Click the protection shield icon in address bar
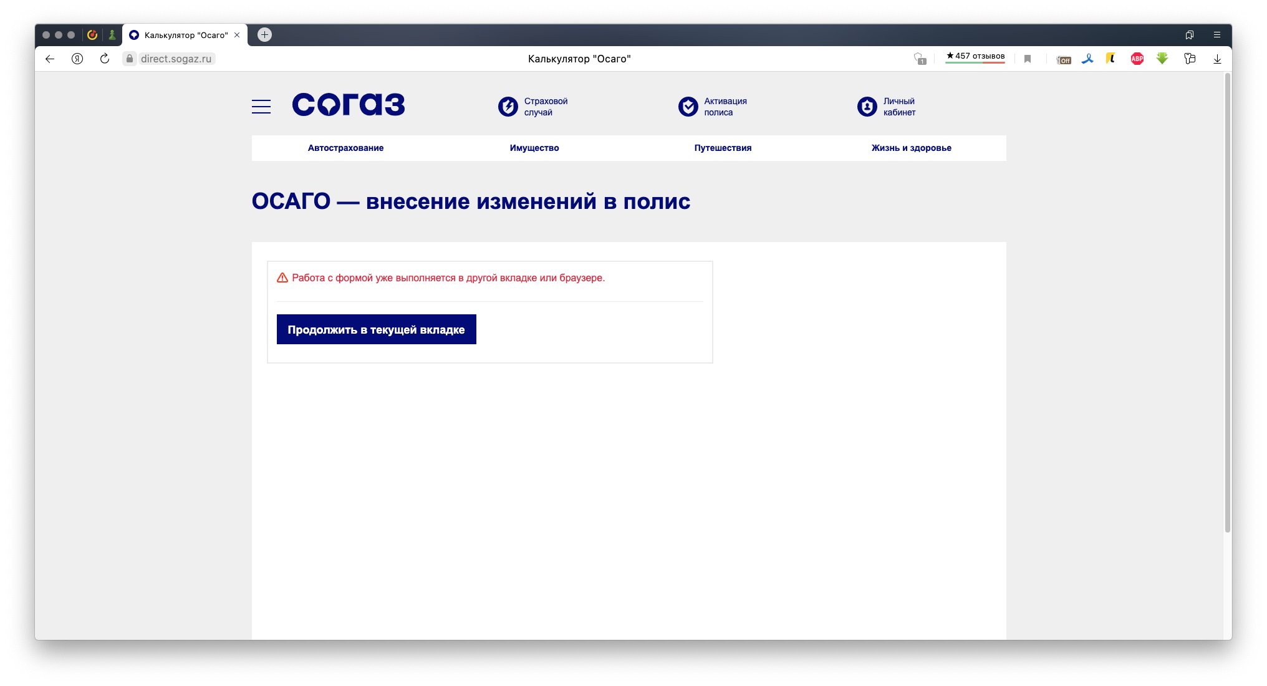1267x686 pixels. pos(920,59)
